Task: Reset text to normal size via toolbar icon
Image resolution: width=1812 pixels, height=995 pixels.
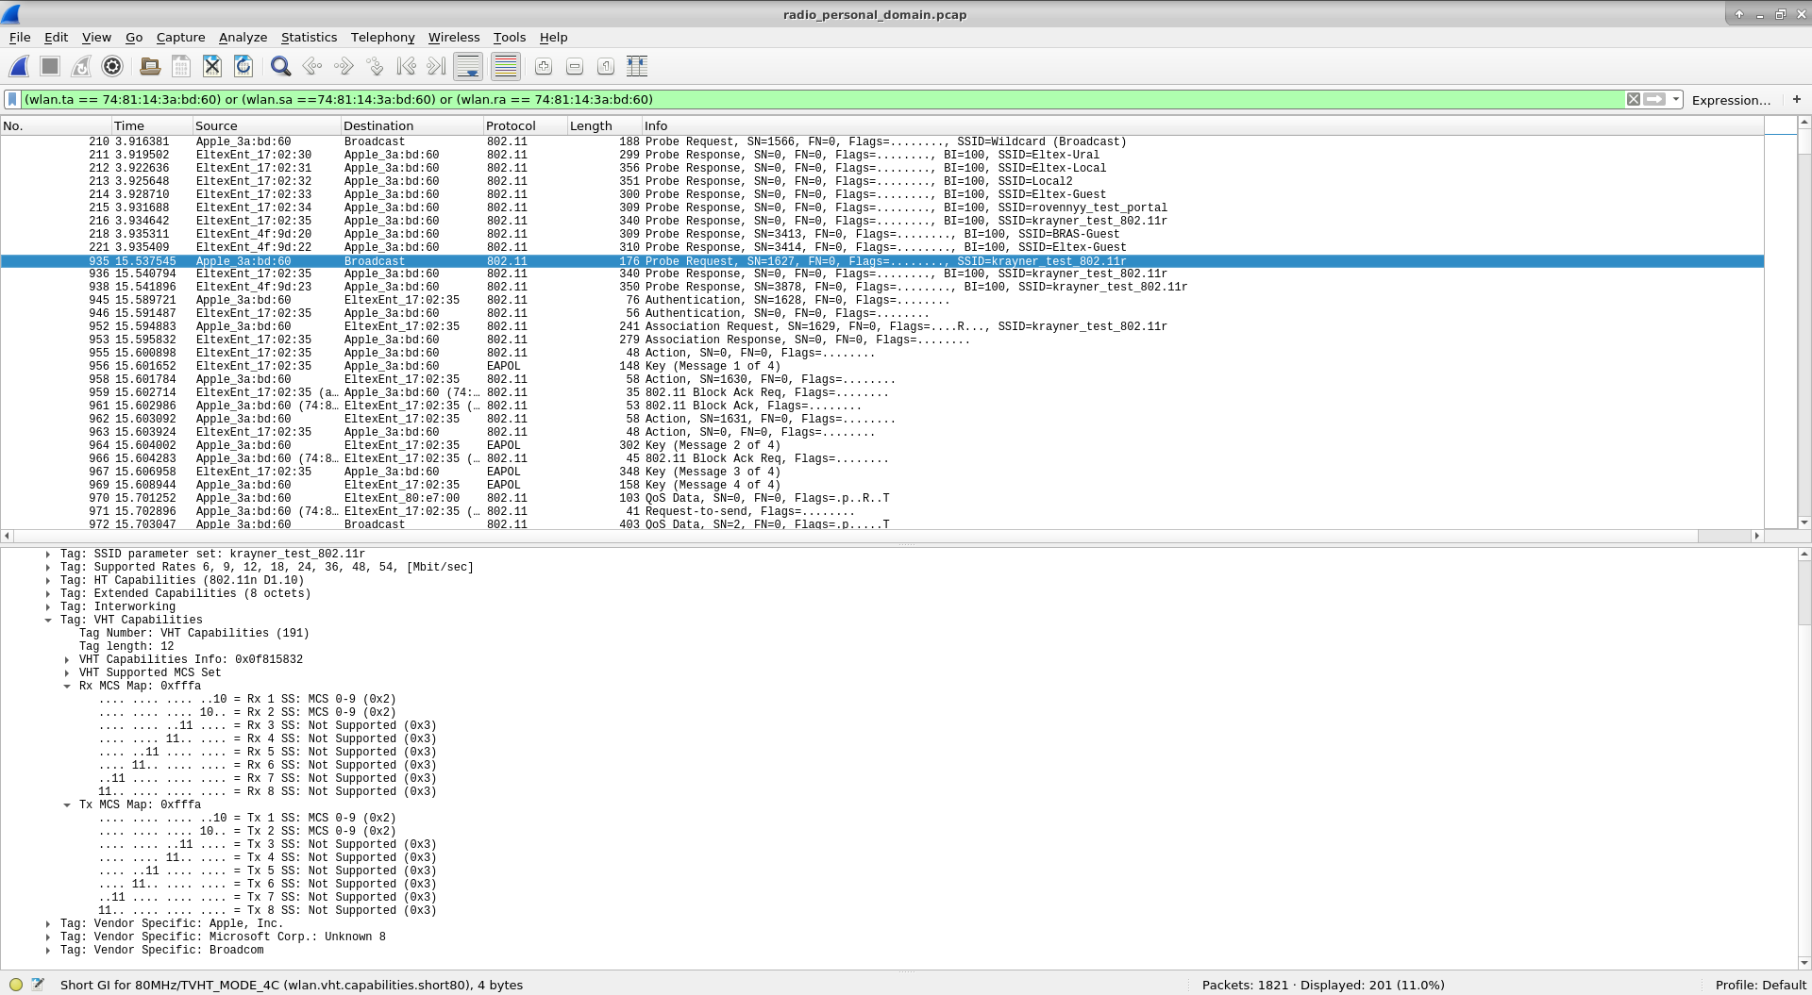Action: (x=606, y=66)
